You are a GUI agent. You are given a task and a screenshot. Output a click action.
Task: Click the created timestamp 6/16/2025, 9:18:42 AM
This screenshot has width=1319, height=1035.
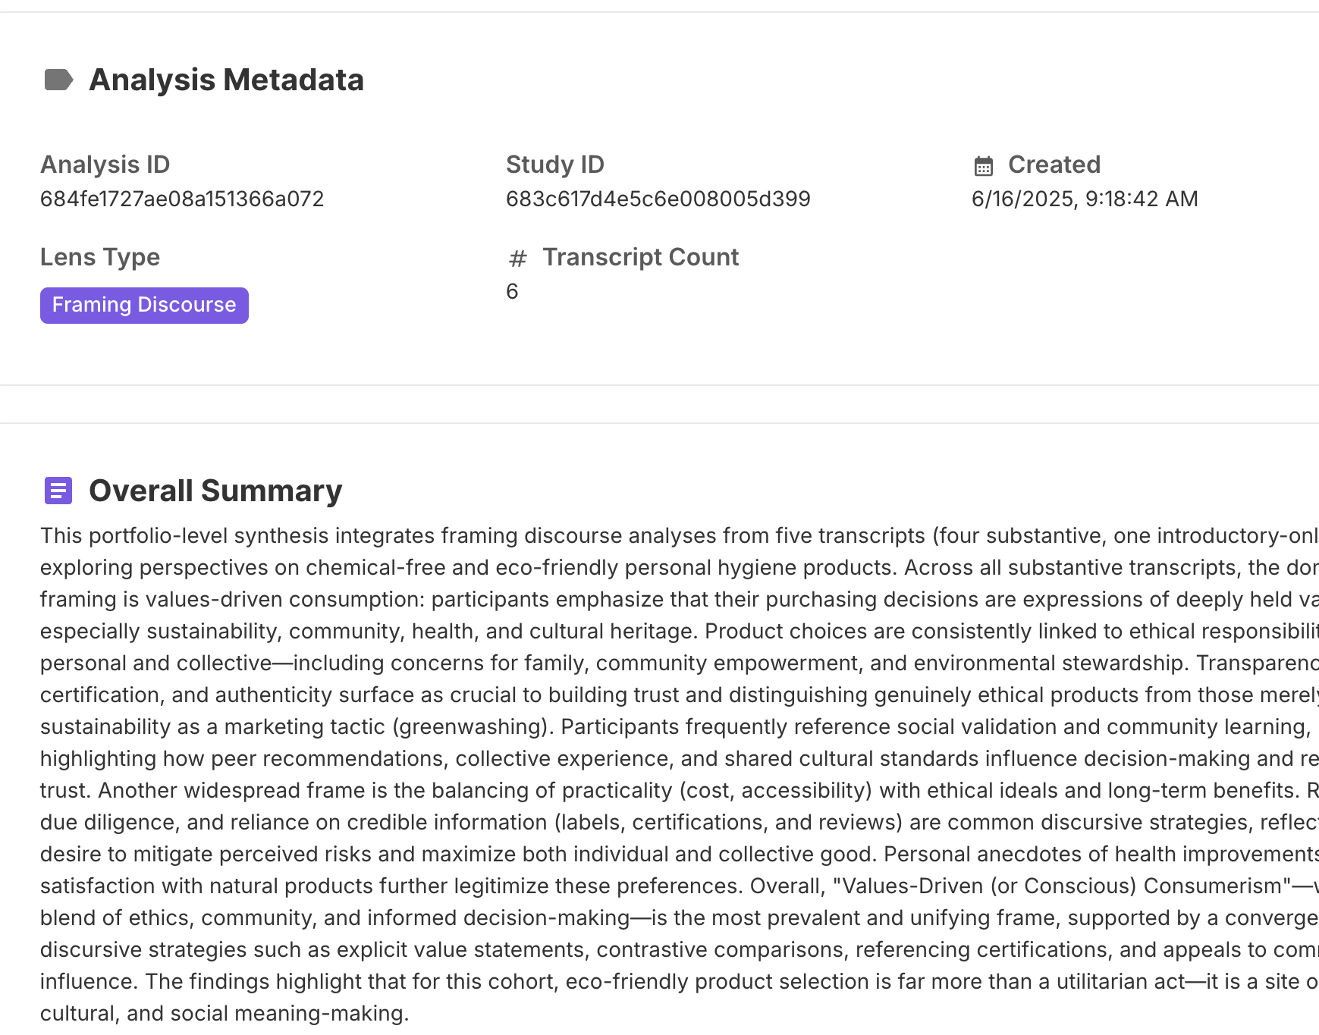pyautogui.click(x=1085, y=199)
